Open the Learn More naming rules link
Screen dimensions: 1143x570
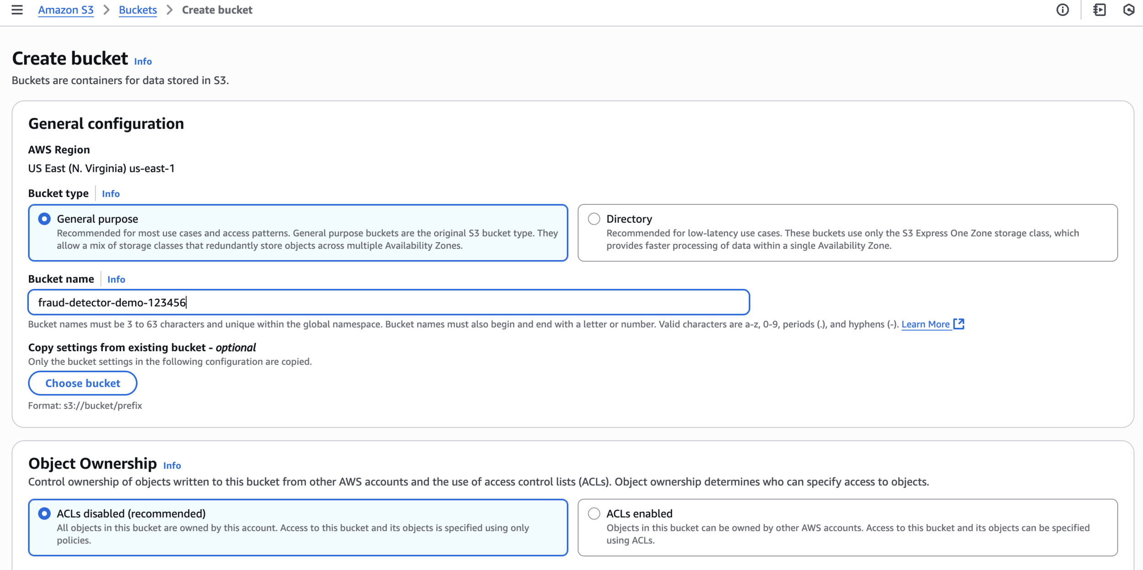coord(925,324)
